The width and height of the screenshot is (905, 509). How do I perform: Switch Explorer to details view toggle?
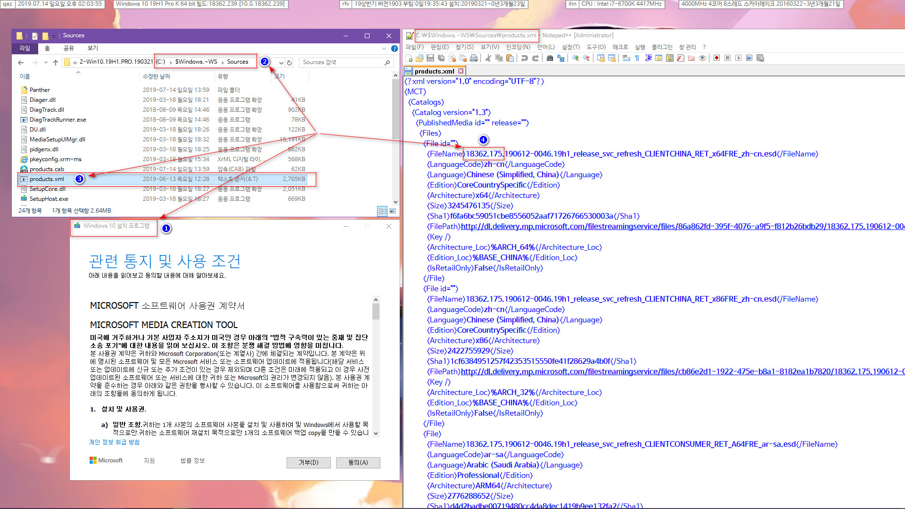(383, 211)
